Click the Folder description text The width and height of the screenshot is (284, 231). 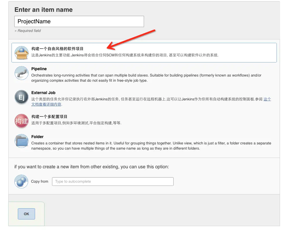coord(151,146)
